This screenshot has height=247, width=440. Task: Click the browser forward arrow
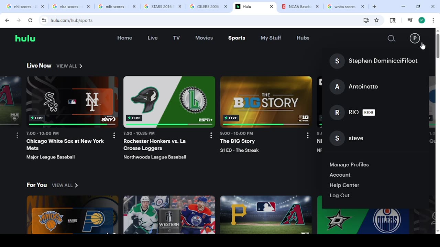[x=19, y=20]
